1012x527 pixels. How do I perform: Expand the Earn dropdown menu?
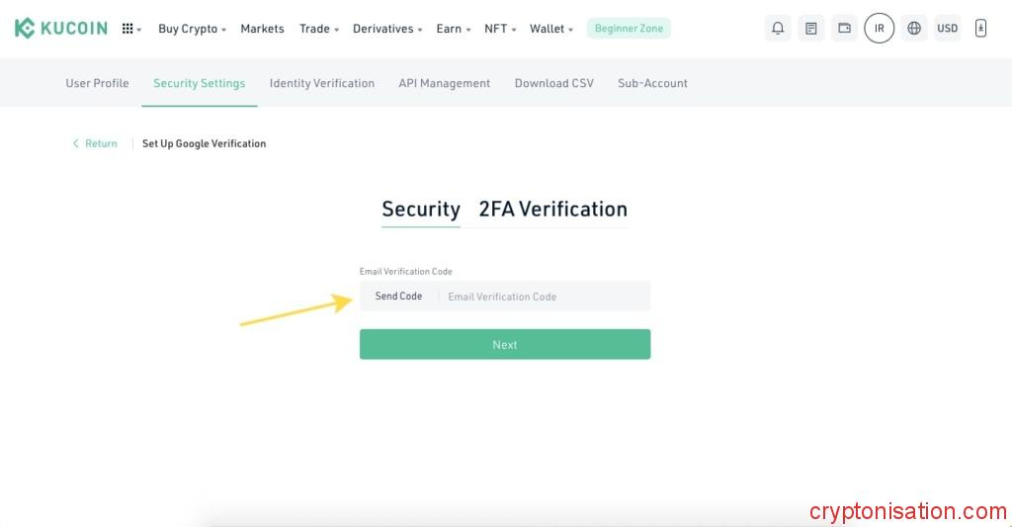453,29
